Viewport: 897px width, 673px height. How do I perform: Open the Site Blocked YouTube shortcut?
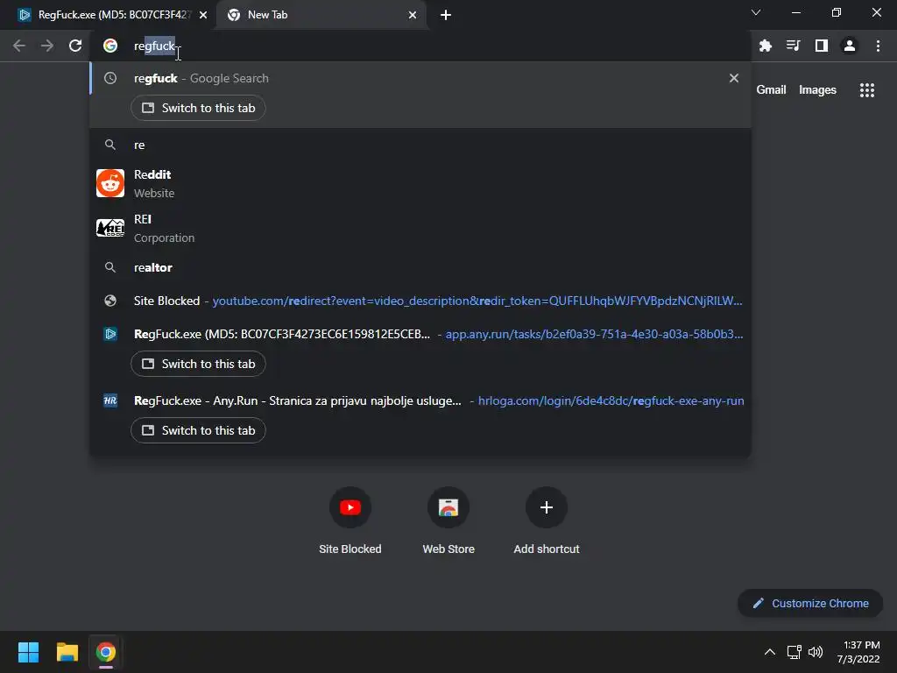[x=350, y=521]
